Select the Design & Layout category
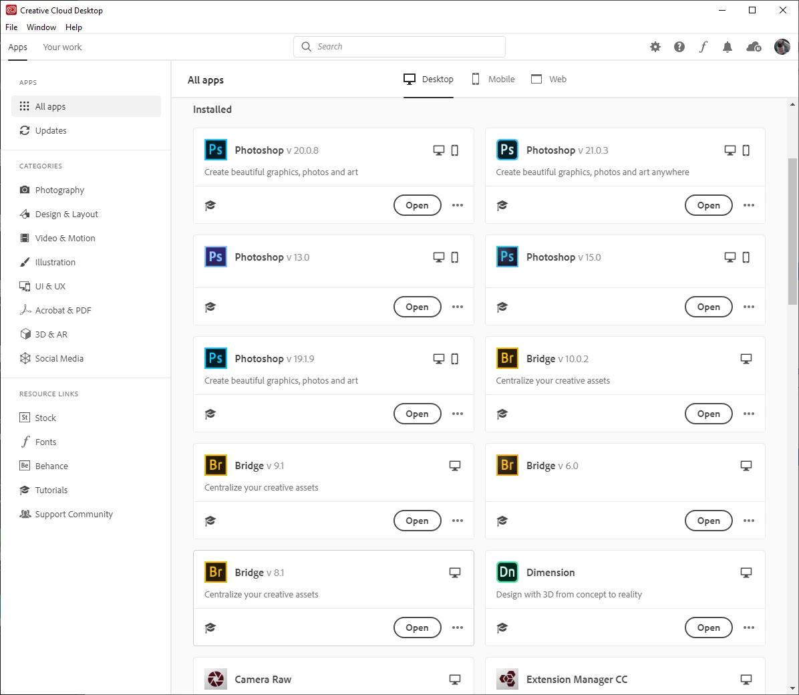This screenshot has width=799, height=695. (86, 214)
